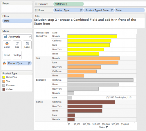Click California label under Tea
Viewport: 146px width, 131px height.
[x=57, y=71]
